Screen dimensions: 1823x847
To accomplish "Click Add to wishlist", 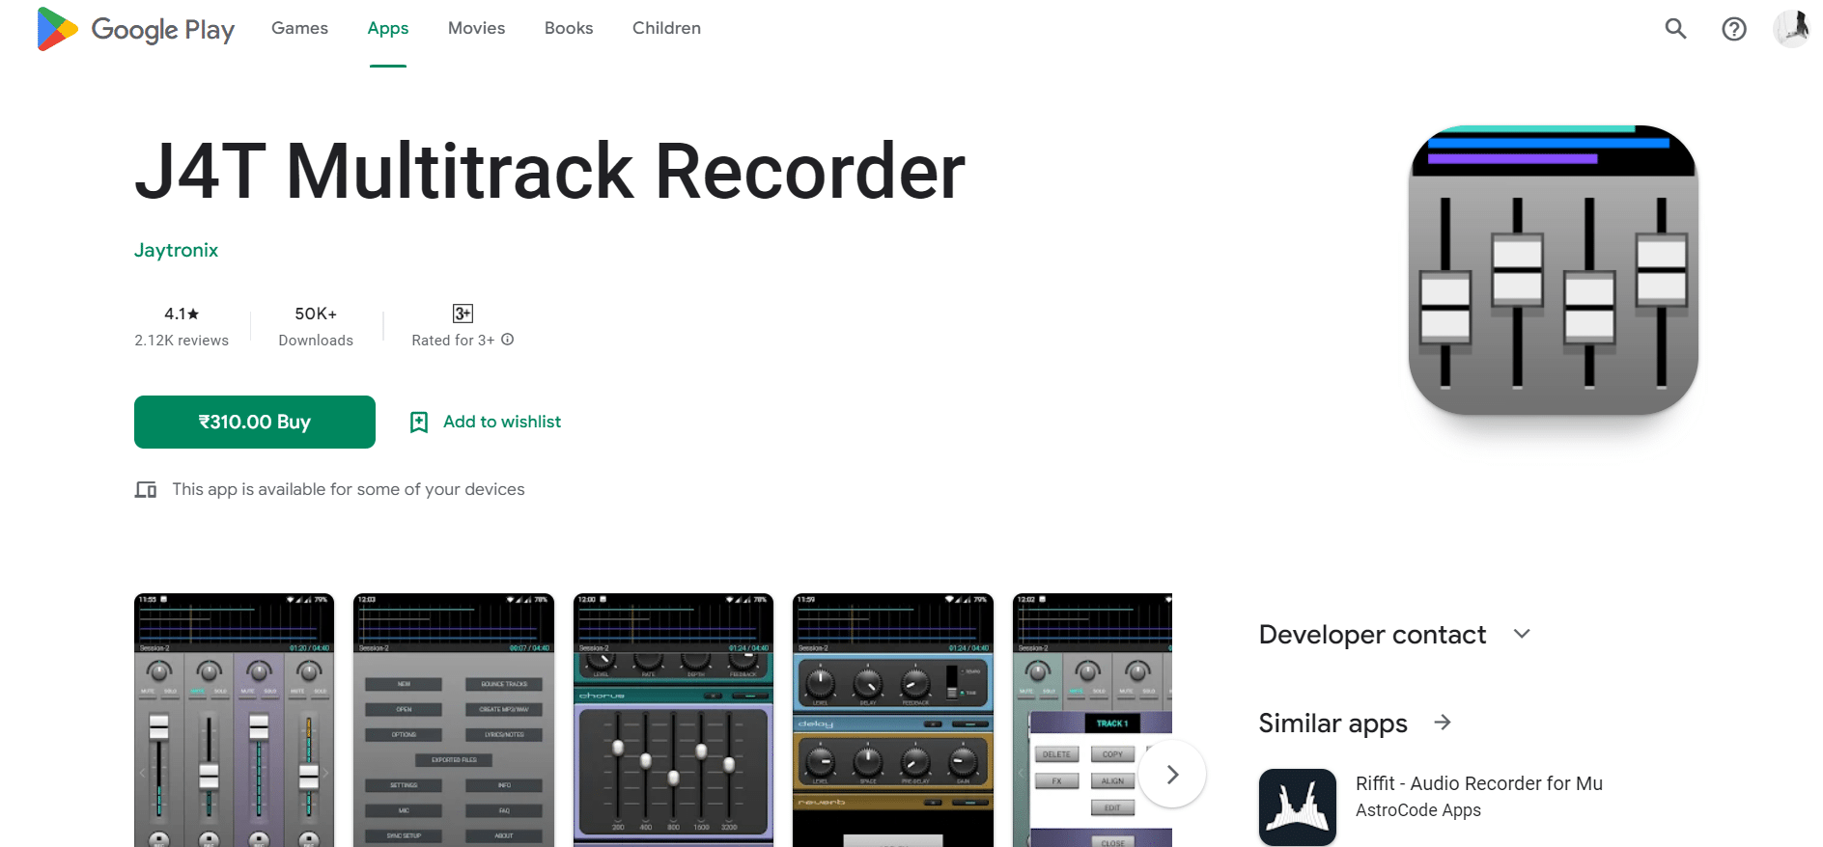I will click(x=502, y=422).
